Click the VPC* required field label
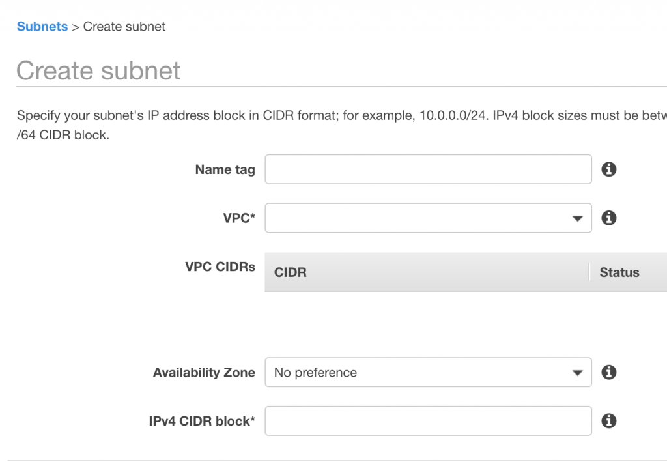The width and height of the screenshot is (667, 462). 239,218
